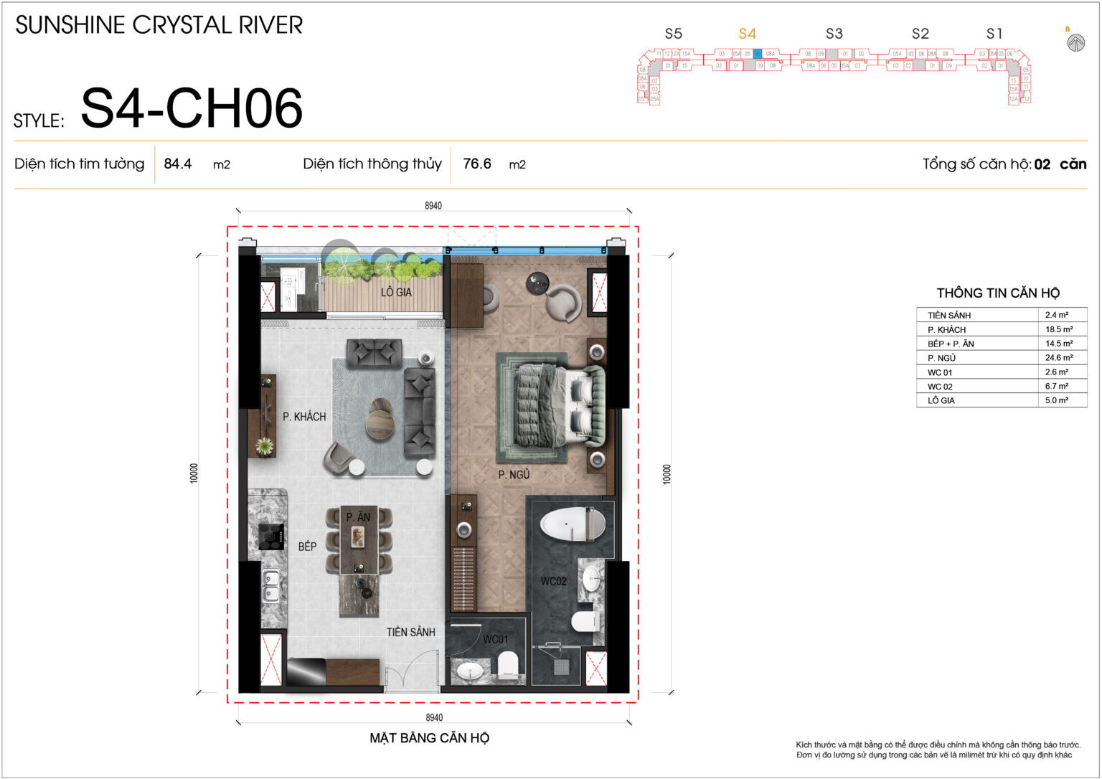This screenshot has height=779, width=1102.
Task: Click the toilet in WC01
Action: coord(507,664)
